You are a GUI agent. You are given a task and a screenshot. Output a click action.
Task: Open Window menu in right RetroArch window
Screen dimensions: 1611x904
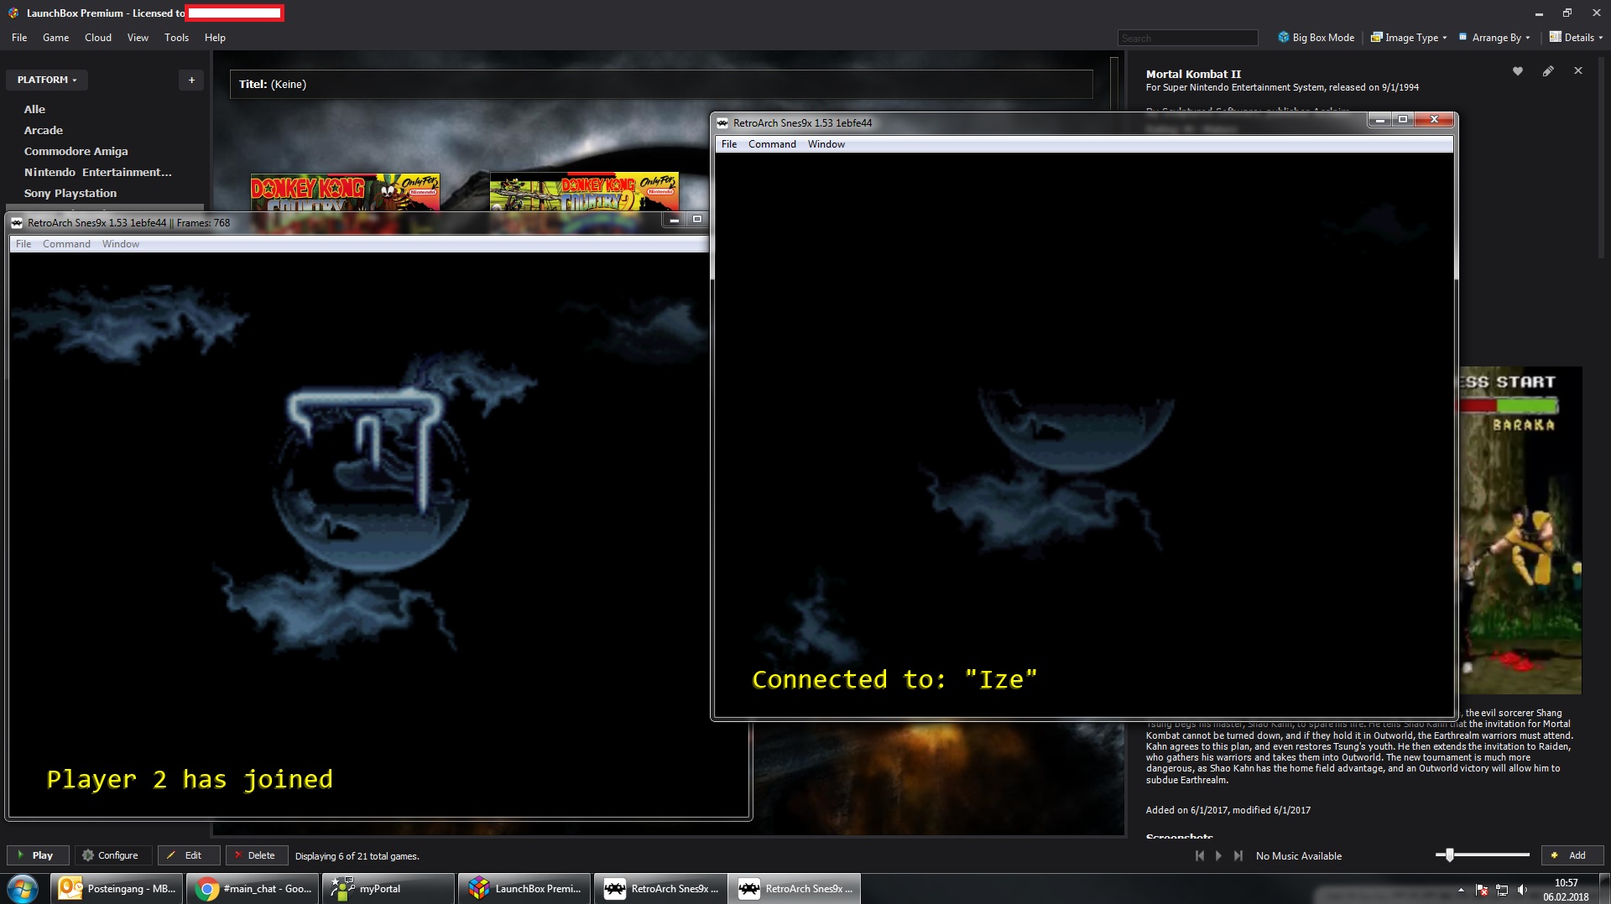pos(826,144)
